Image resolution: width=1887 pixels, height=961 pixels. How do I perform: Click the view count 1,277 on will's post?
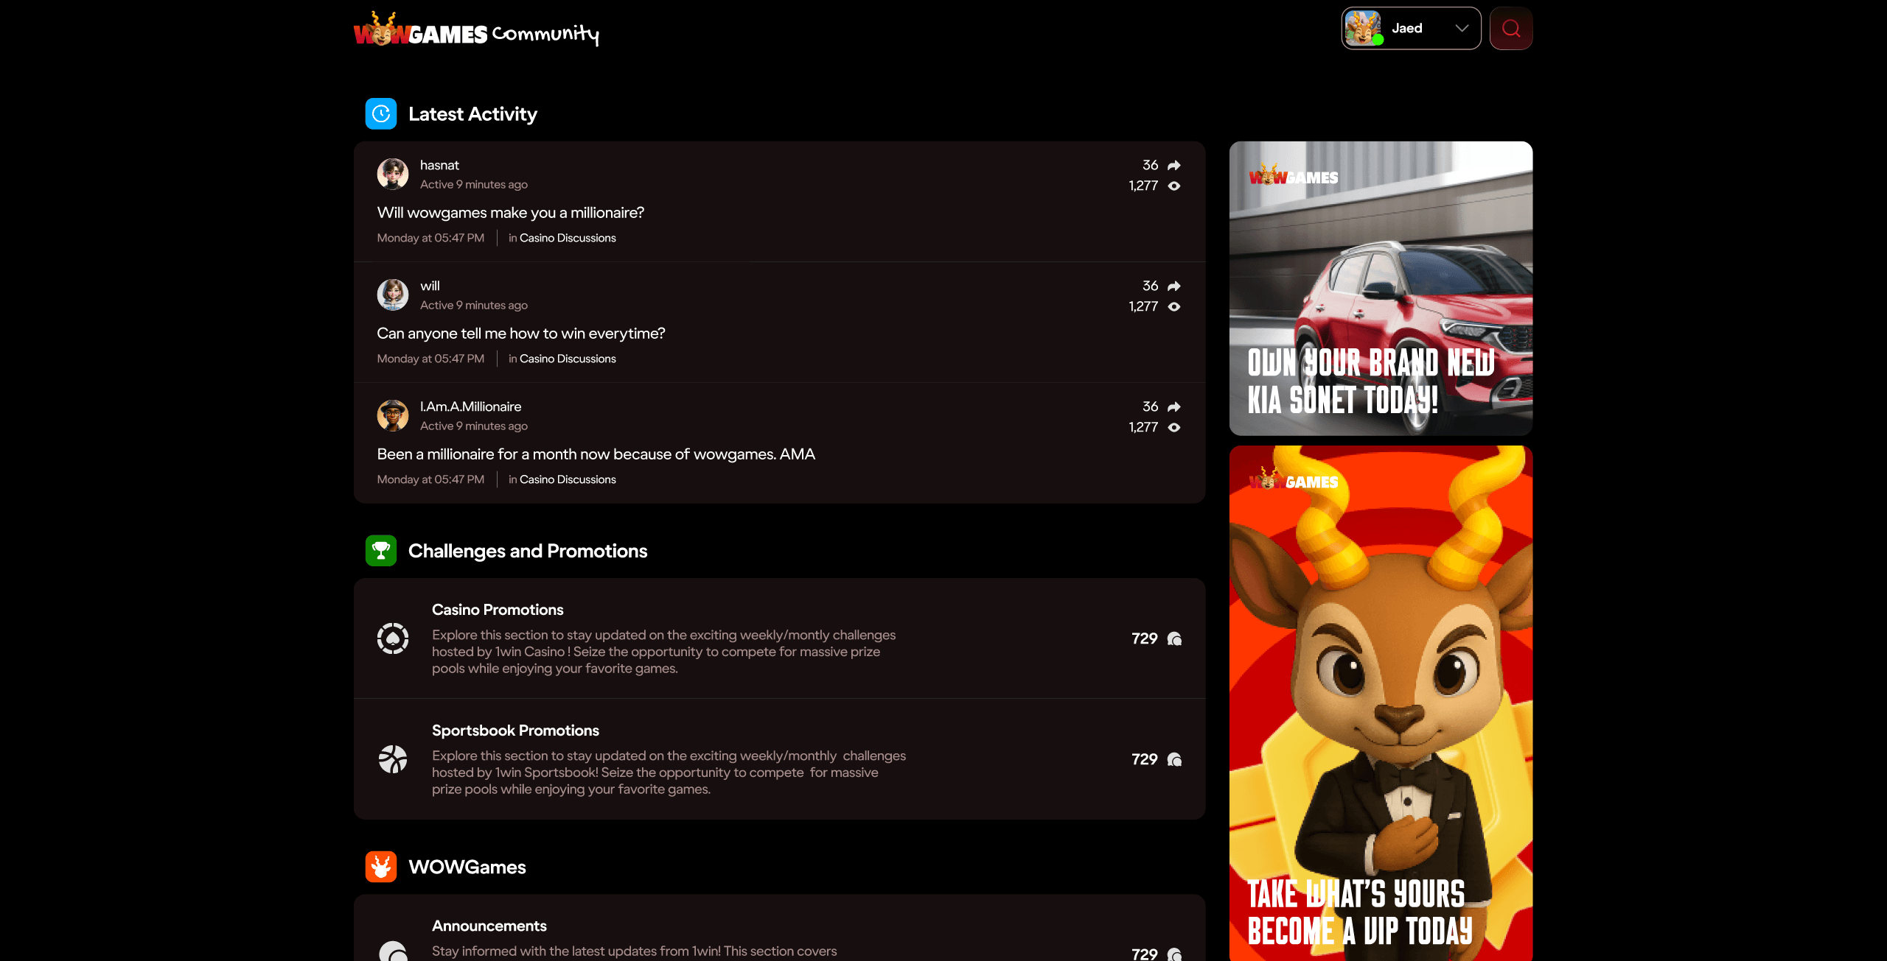coord(1143,306)
